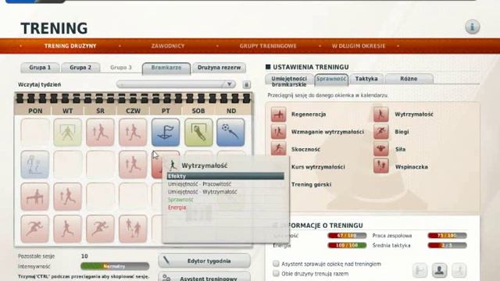
Task: Click Saturday's green goalkeeper glove session
Action: (x=198, y=132)
